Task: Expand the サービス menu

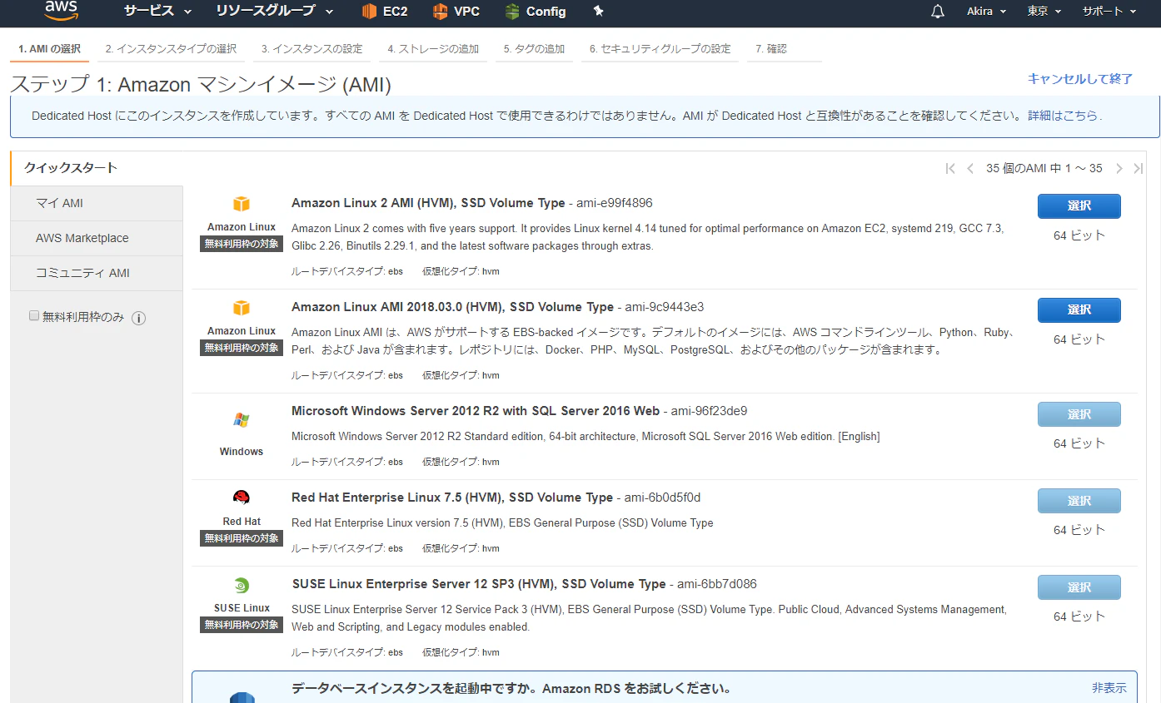Action: (157, 12)
